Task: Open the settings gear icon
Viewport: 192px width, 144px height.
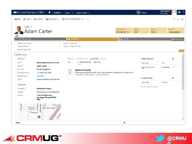Action: (x=179, y=12)
